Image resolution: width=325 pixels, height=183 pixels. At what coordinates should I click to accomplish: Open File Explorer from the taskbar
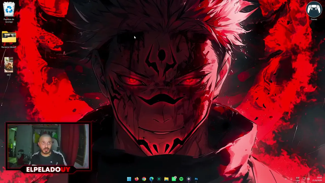166,179
